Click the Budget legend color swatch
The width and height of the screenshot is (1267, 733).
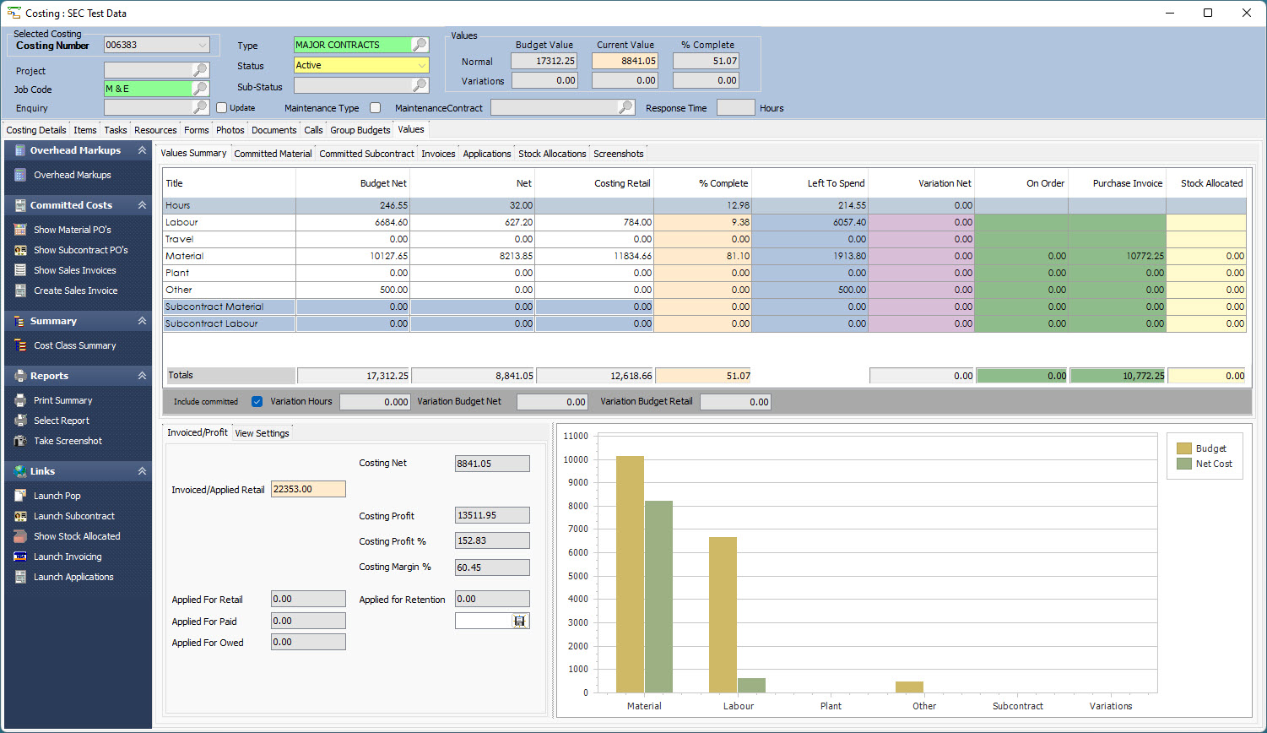tap(1183, 448)
